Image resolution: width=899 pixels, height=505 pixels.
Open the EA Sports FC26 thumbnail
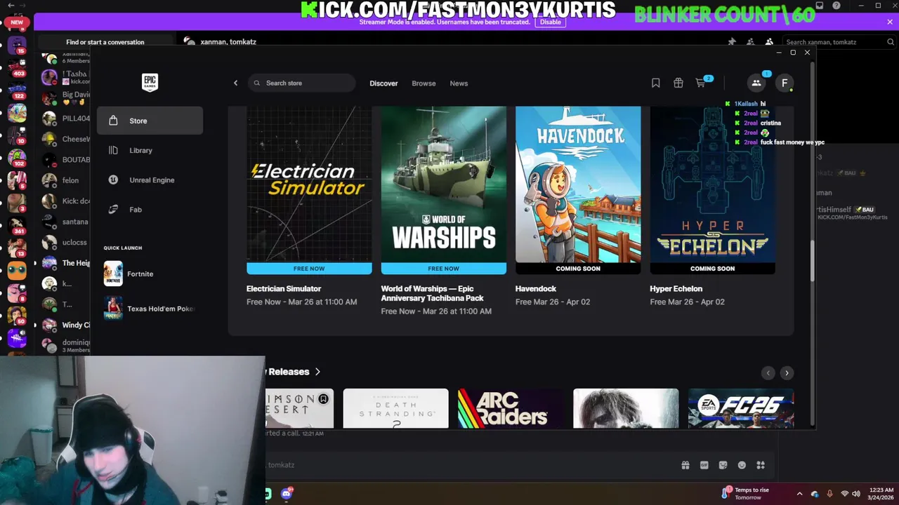click(741, 408)
